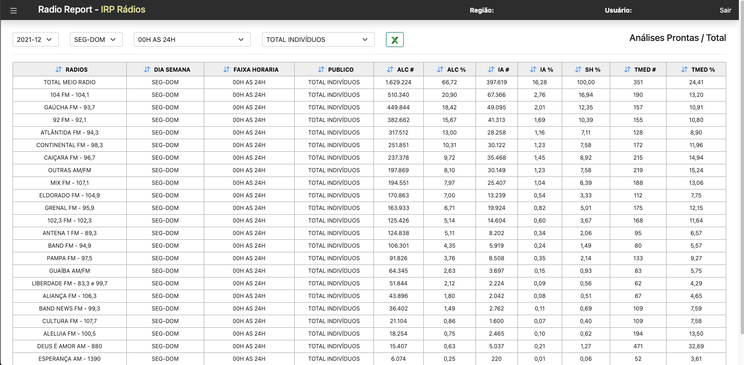Image resolution: width=744 pixels, height=365 pixels.
Task: Click the ALC # value 449.844
Action: coord(399,108)
